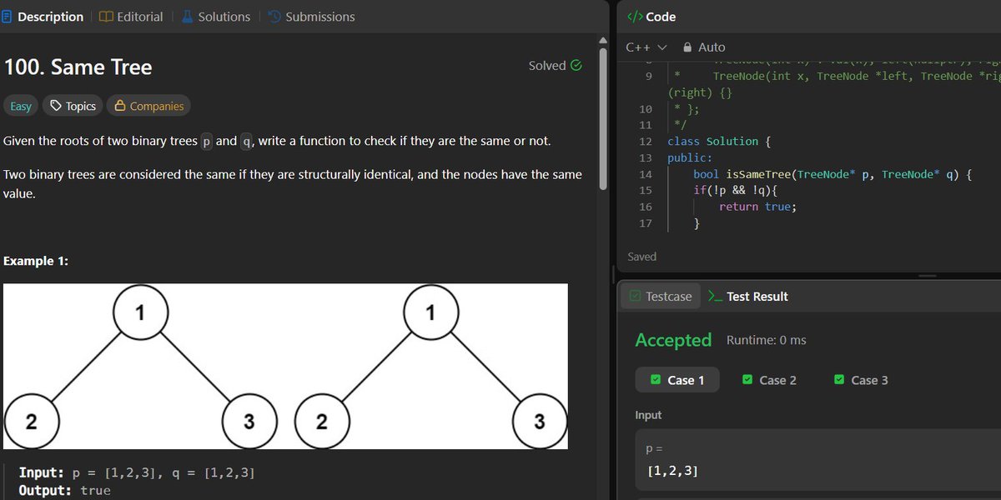Click the 'Runtime: 0 ms' text

point(767,340)
